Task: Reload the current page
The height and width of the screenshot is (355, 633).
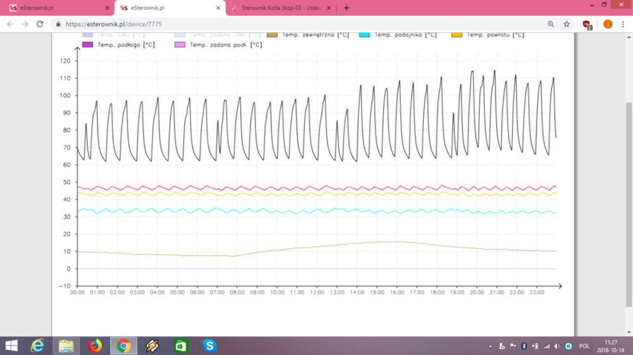Action: pos(40,24)
